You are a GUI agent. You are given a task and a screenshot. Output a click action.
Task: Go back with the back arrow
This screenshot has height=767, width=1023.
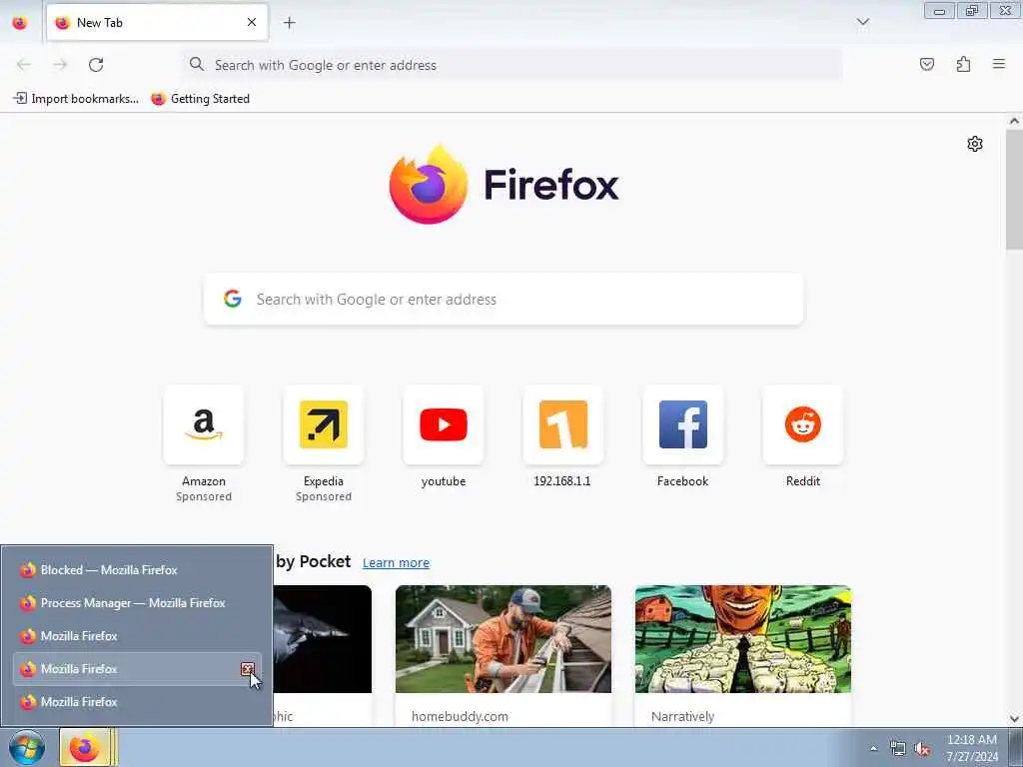point(24,65)
